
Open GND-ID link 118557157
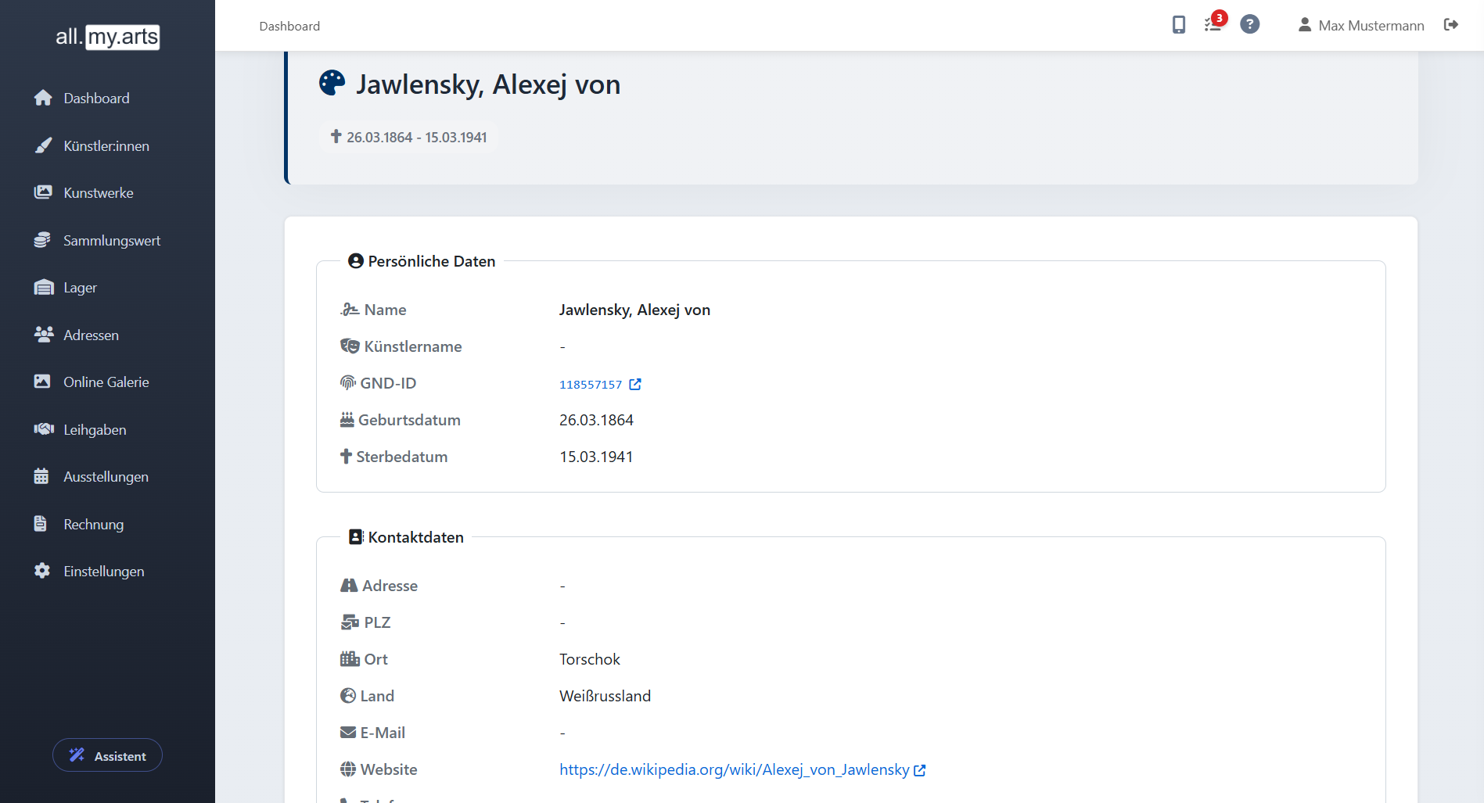coord(600,385)
